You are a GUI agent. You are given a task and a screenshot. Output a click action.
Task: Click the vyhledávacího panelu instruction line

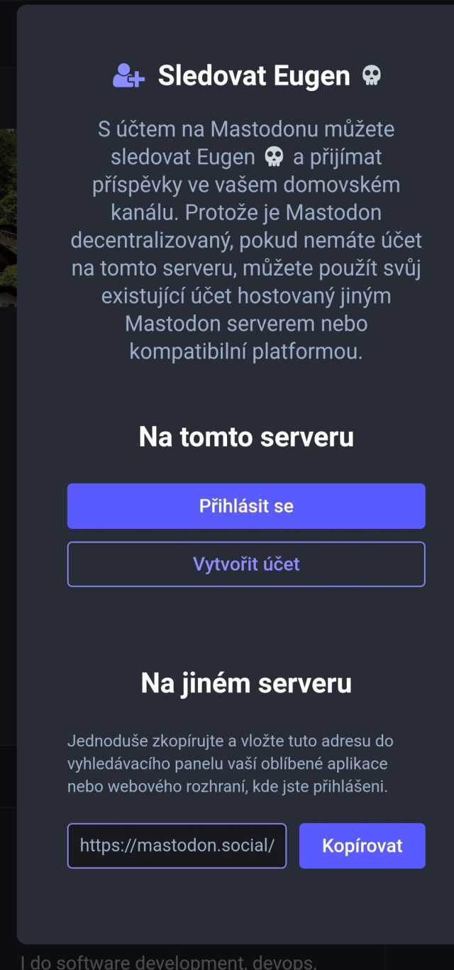(227, 764)
